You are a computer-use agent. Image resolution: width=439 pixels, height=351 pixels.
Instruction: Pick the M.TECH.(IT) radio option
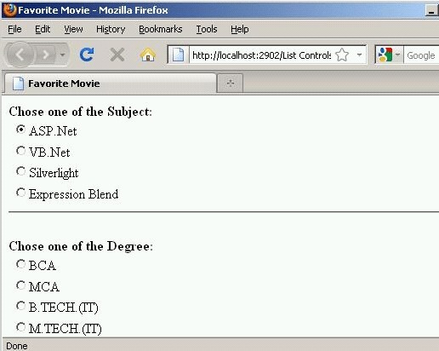(x=20, y=327)
